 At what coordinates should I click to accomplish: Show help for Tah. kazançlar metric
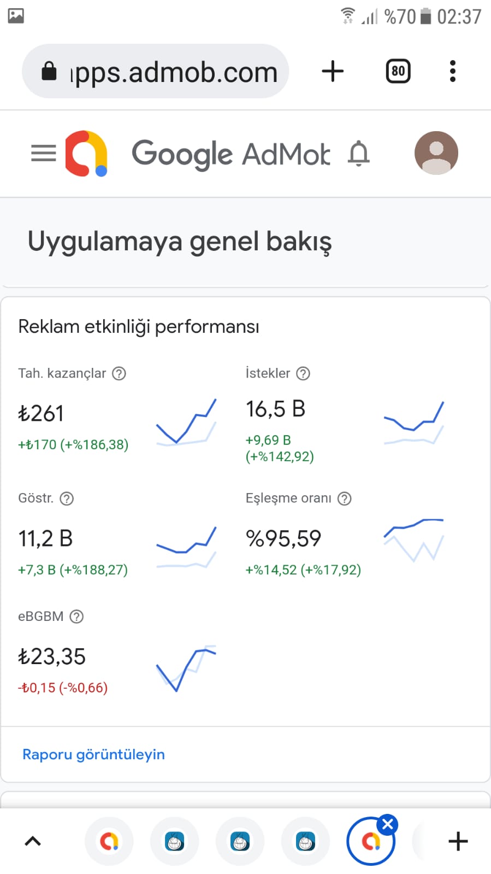point(119,373)
